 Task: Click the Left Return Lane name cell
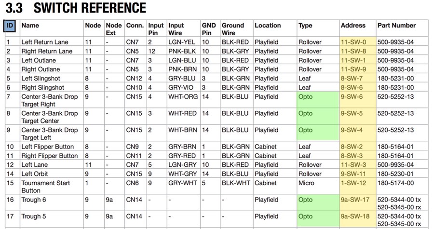45,42
